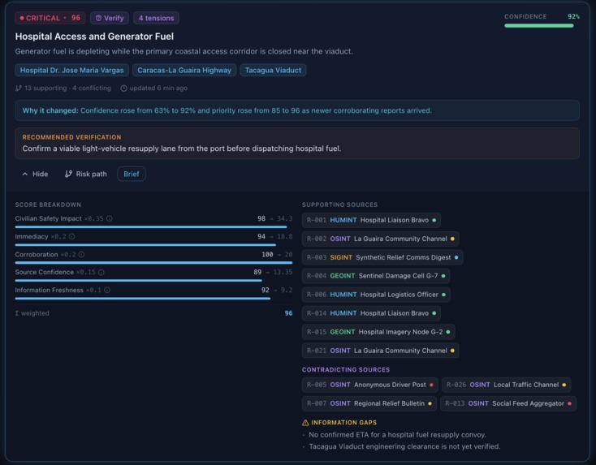Open source R-021 La Guaira Community Channel

381,351
